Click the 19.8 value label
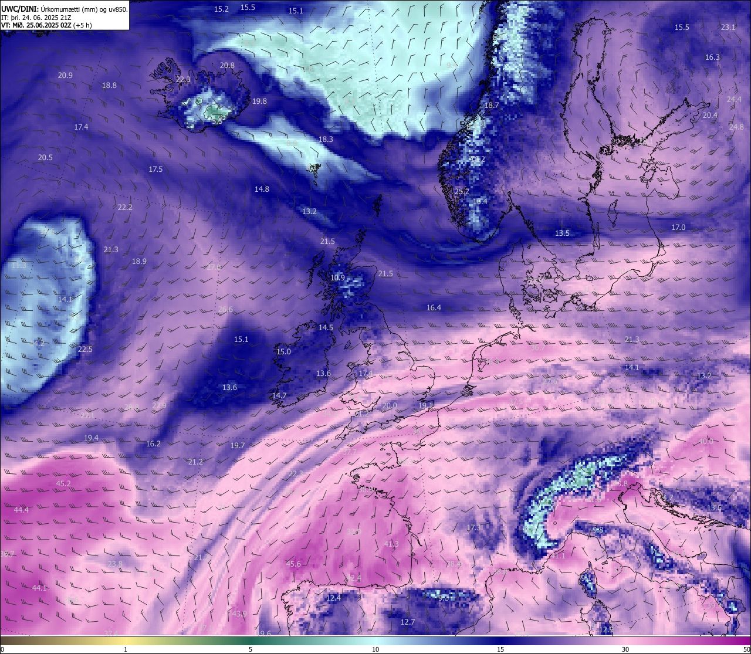This screenshot has width=751, height=654. [259, 101]
